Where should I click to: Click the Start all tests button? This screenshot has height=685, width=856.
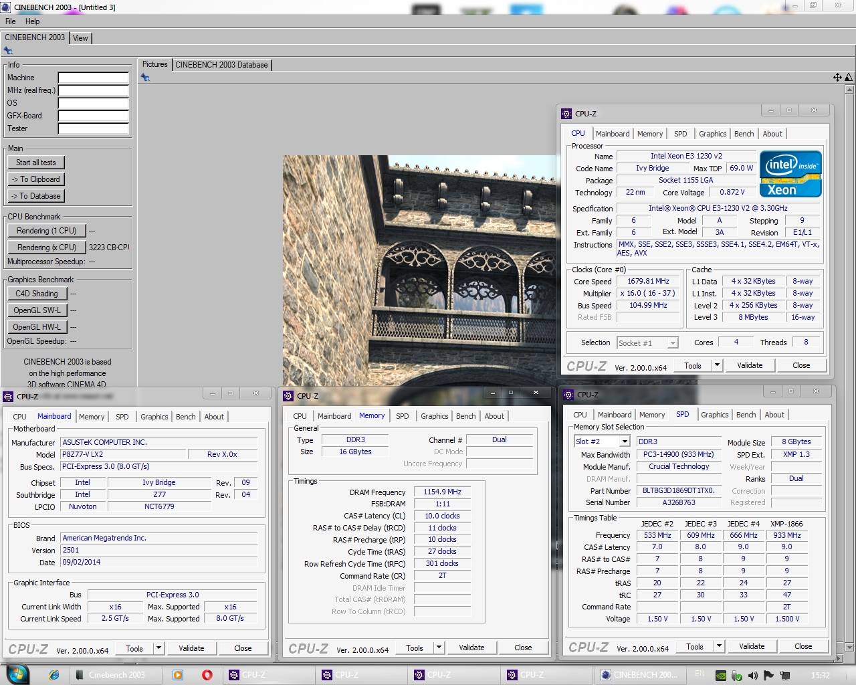tap(36, 163)
